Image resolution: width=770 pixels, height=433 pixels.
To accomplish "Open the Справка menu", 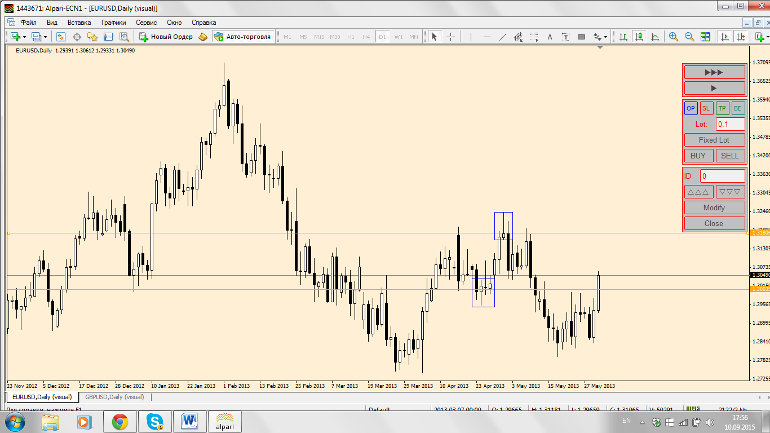I will [204, 23].
